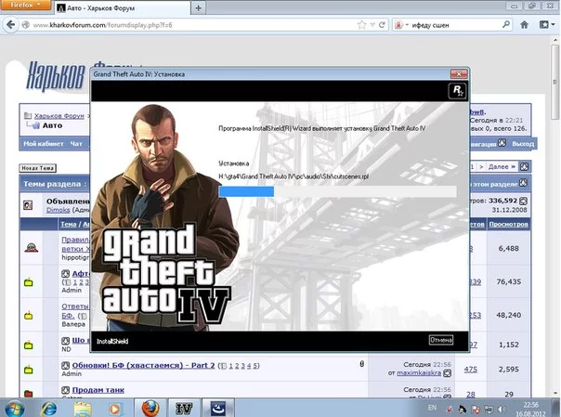Open maximkaiskra user profile link
This screenshot has width=561, height=417.
click(x=419, y=372)
